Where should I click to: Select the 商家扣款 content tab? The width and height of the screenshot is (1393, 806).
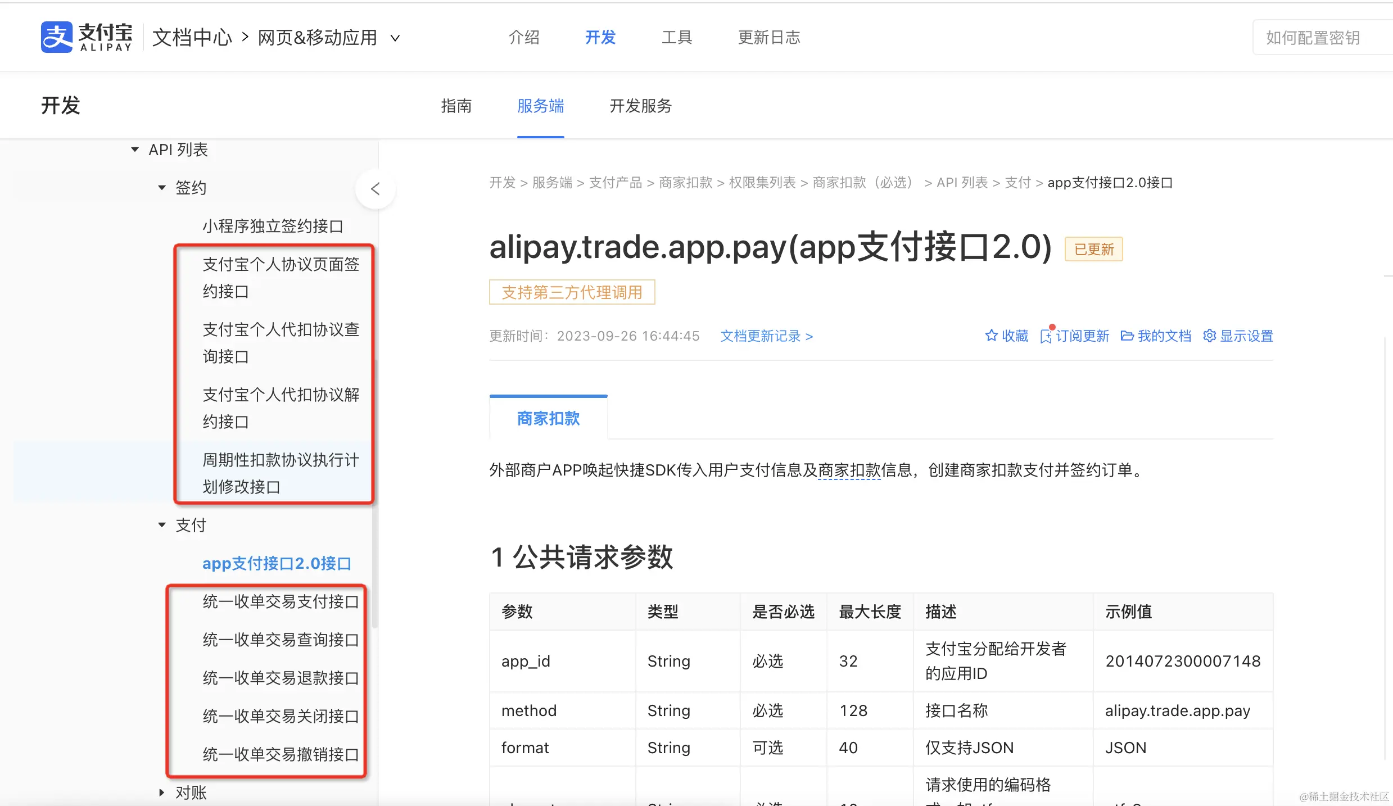click(x=549, y=418)
